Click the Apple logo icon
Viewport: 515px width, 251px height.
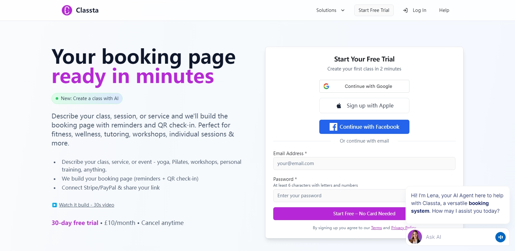click(x=339, y=106)
